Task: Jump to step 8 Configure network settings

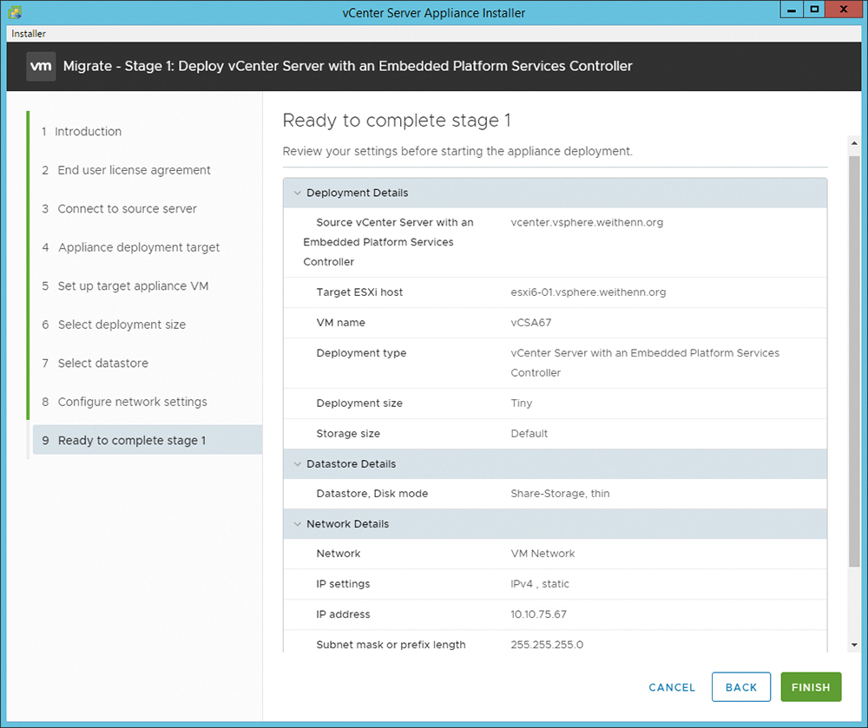Action: [x=124, y=402]
